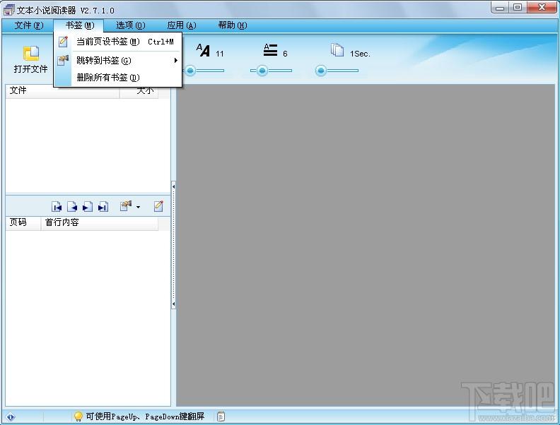This screenshot has height=425, width=560.
Task: Click the 首行内容 column header
Action: (99, 222)
